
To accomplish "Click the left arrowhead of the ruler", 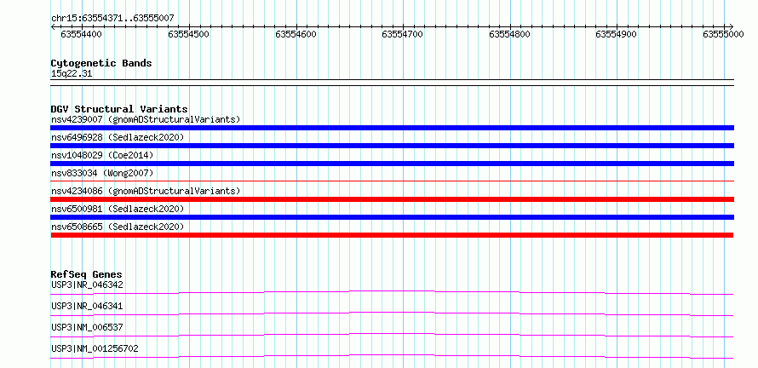I will tap(53, 26).
